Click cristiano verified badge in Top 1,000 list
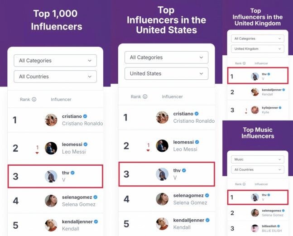Screen dimensions: 293x236 (86, 116)
